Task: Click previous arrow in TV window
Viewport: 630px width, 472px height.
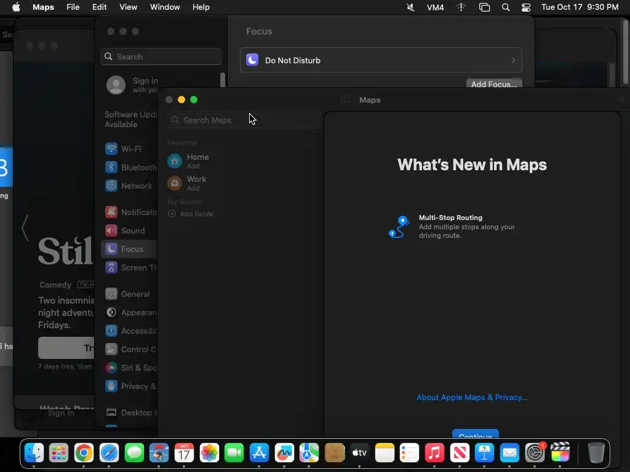Action: (x=25, y=227)
